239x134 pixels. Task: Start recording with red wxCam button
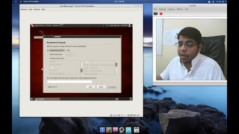point(161,14)
